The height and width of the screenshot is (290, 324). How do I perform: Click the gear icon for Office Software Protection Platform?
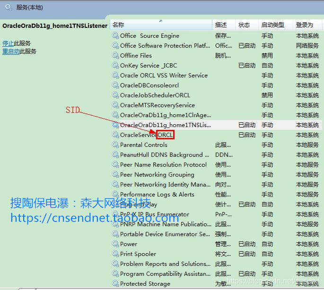pos(115,45)
